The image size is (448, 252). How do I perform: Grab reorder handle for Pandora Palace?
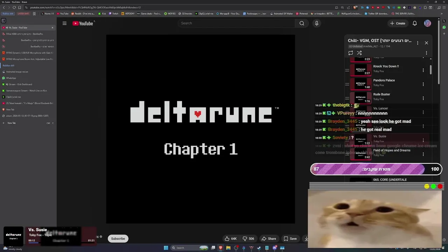click(347, 84)
